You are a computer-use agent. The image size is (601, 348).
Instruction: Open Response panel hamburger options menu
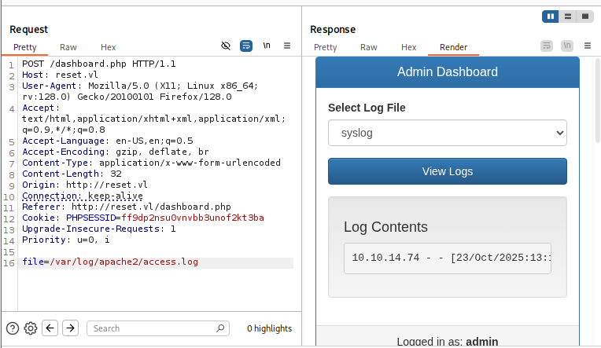point(588,46)
